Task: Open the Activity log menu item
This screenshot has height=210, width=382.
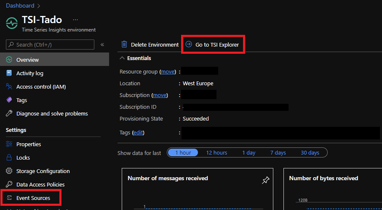Action: pos(30,73)
